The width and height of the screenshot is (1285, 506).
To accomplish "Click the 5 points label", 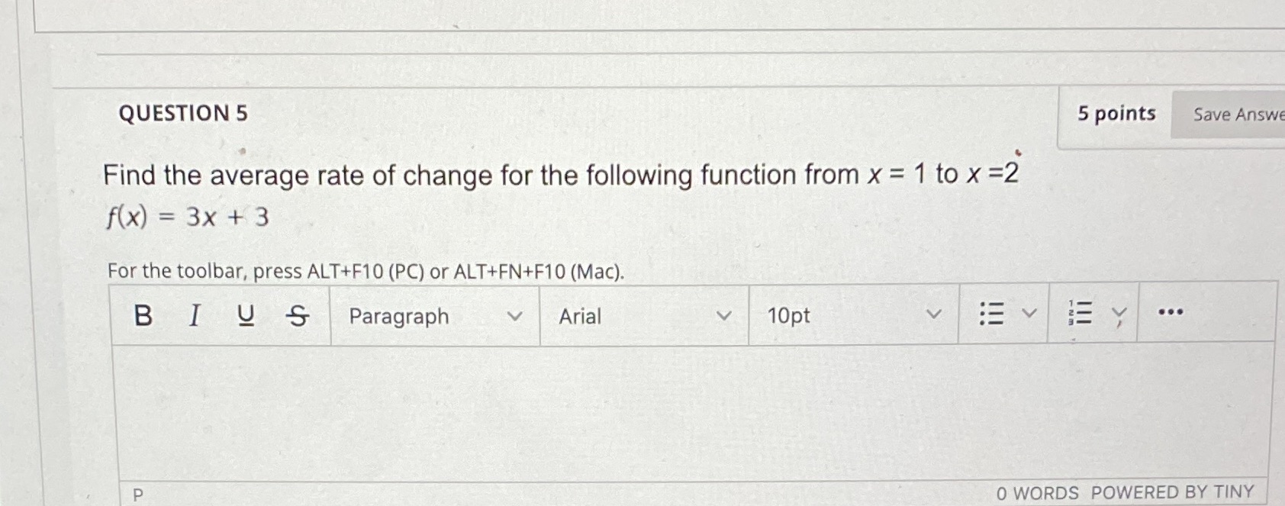I will [x=1116, y=113].
